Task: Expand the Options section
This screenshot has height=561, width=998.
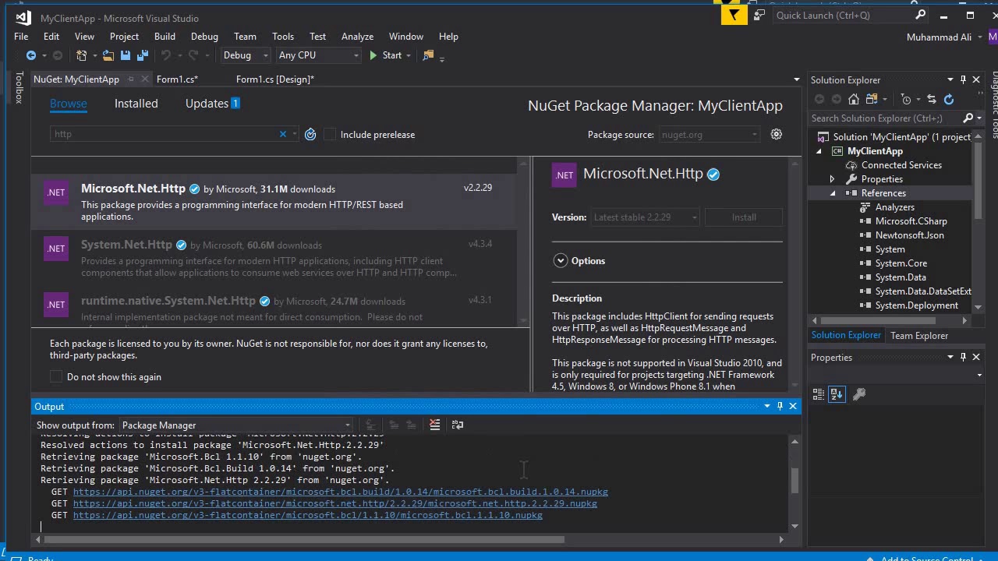Action: pyautogui.click(x=561, y=261)
